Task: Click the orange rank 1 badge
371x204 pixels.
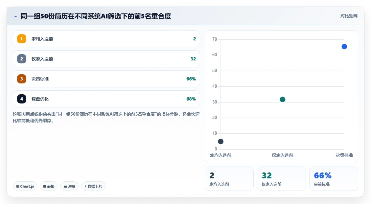Action: point(22,39)
